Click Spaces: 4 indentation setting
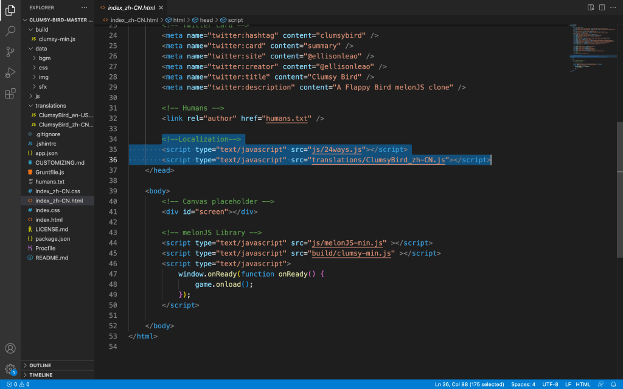This screenshot has width=623, height=389. pos(523,384)
